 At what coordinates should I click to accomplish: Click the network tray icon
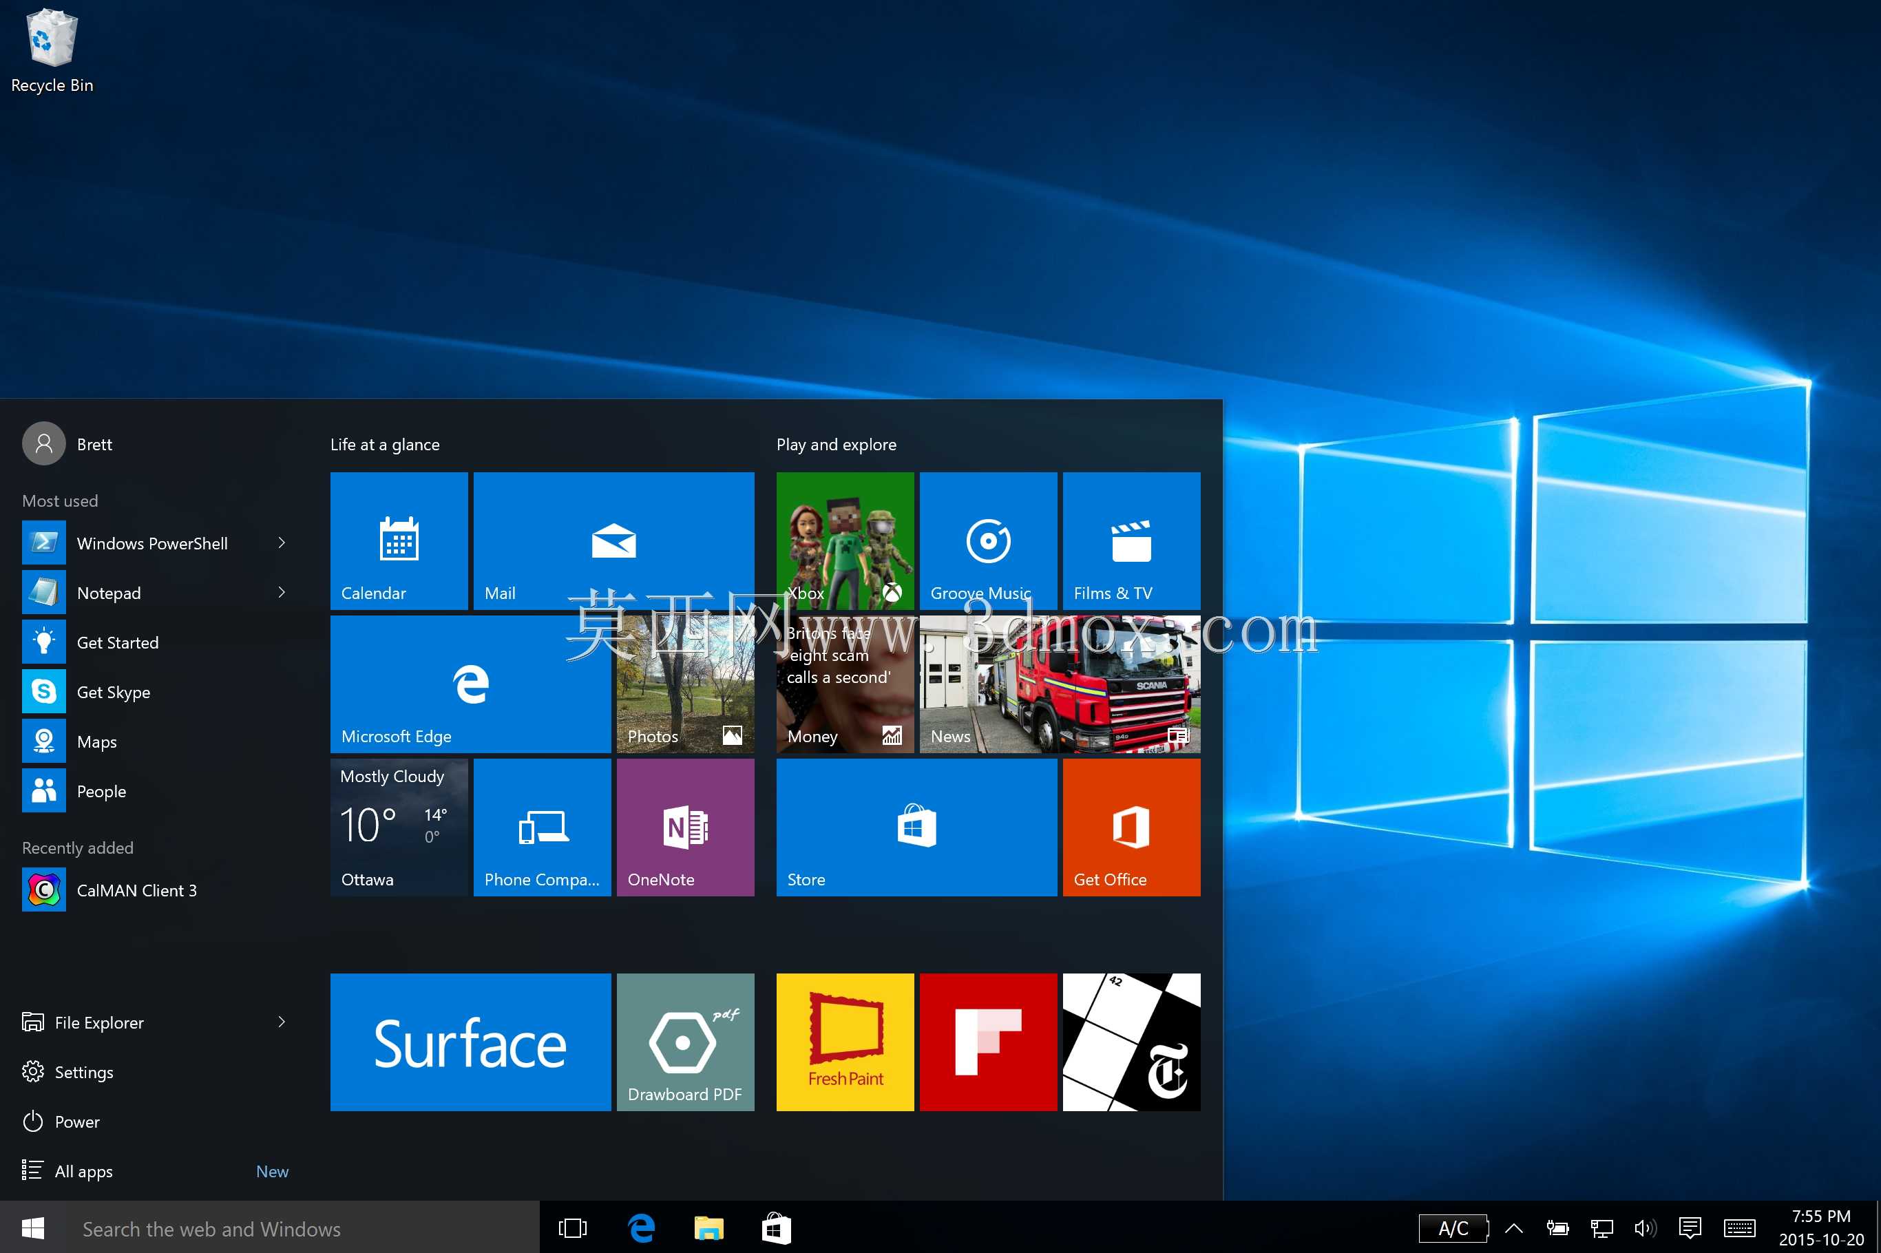click(1601, 1228)
